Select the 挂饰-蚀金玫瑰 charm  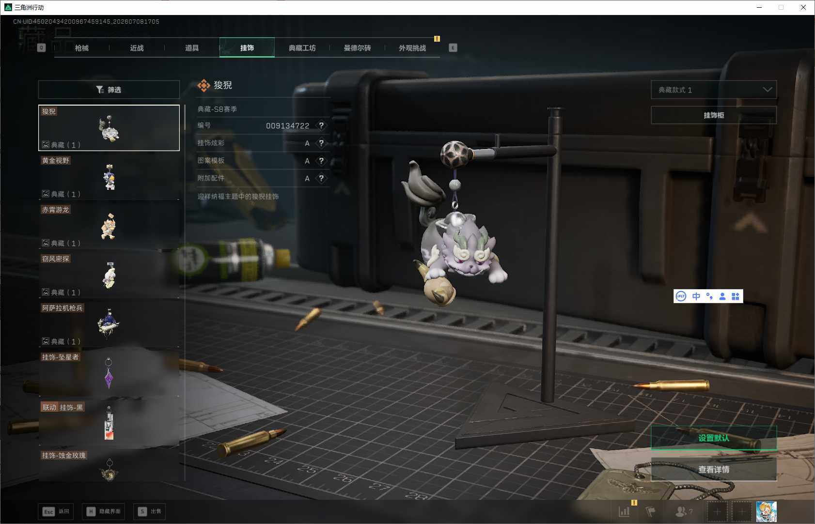[109, 466]
